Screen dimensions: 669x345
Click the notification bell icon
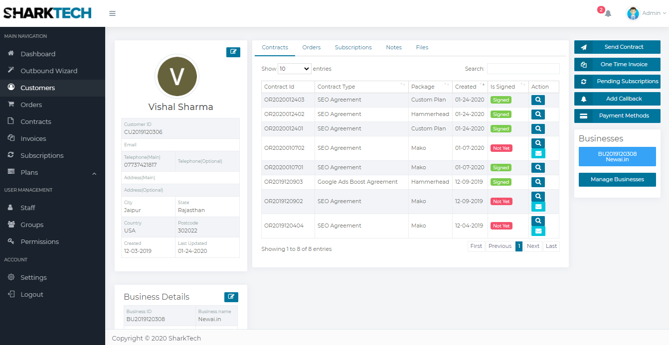coord(608,13)
